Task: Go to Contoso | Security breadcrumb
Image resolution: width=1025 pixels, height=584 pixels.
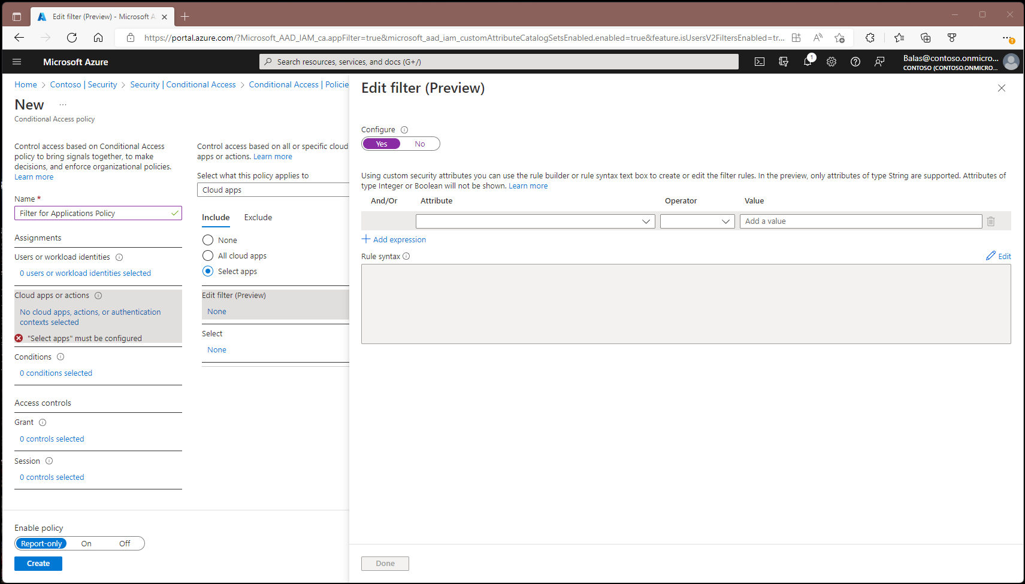Action: pos(83,84)
